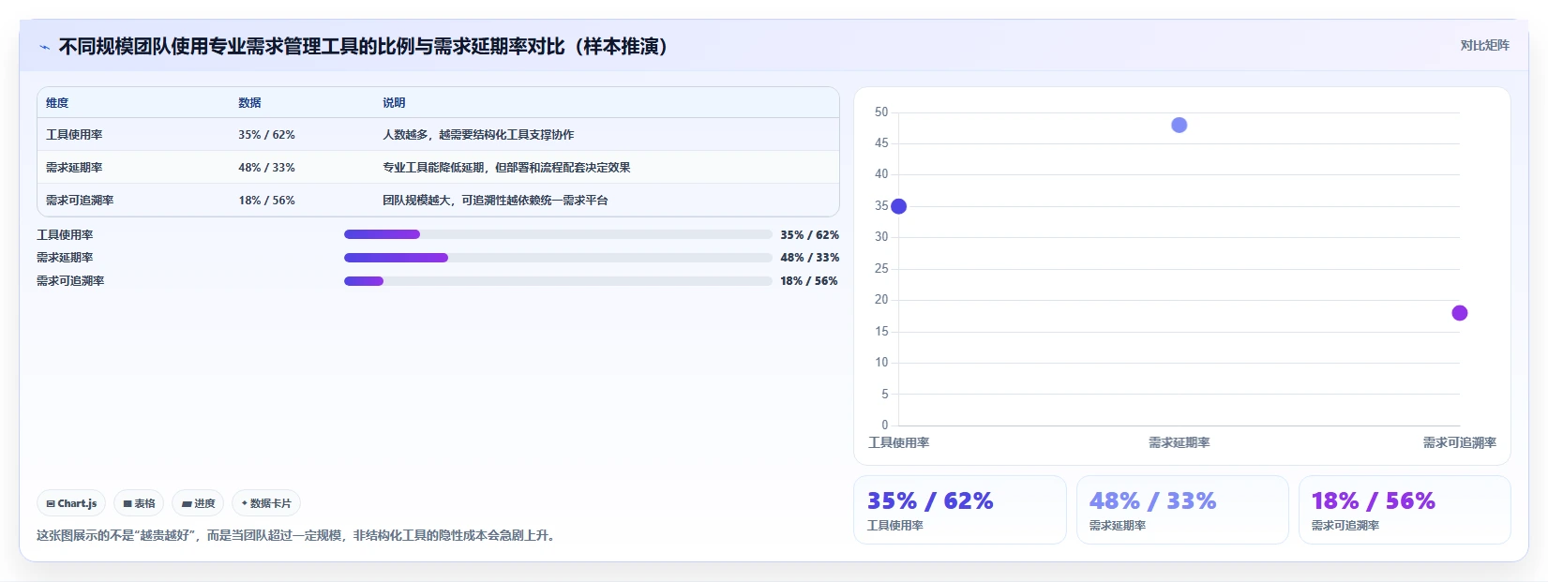
Task: Open the 18% / 56% 需求可追溯率 data card
Action: coord(1405,510)
